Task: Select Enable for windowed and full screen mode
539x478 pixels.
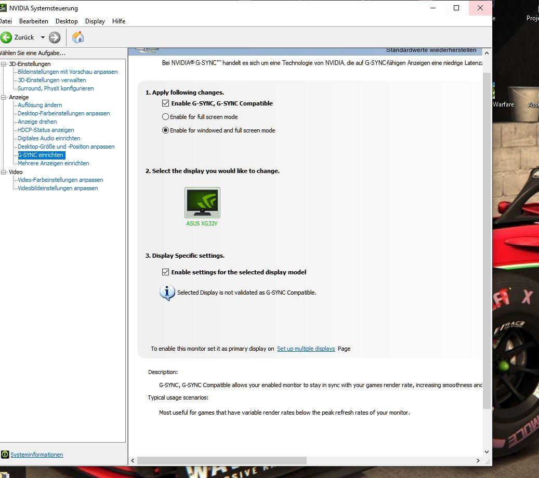Action: click(165, 130)
